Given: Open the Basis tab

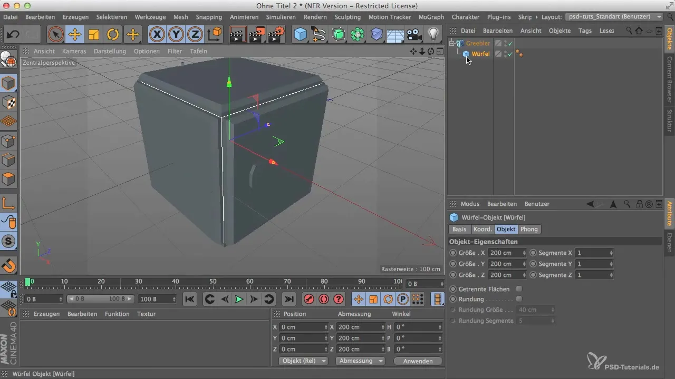Looking at the screenshot, I should 459,229.
